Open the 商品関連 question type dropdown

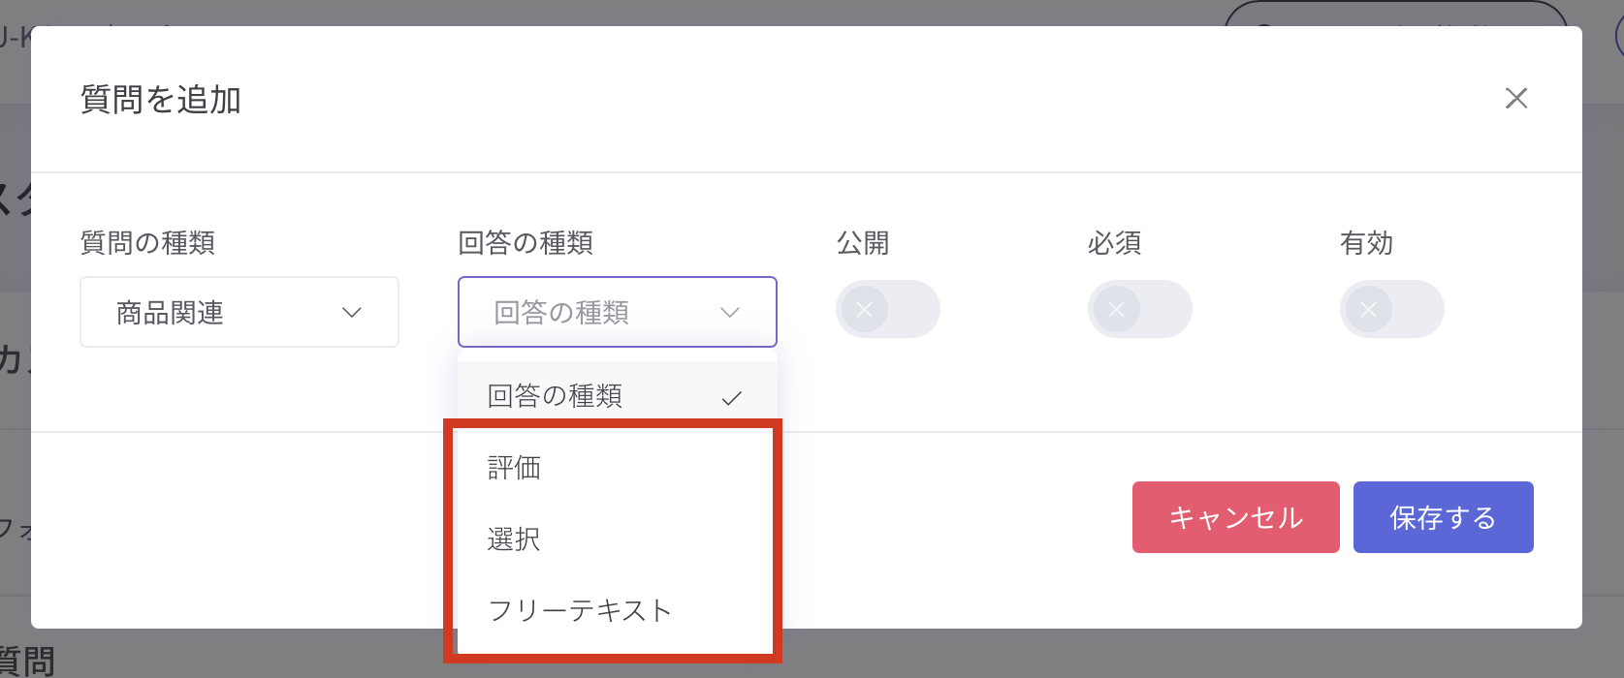point(239,312)
